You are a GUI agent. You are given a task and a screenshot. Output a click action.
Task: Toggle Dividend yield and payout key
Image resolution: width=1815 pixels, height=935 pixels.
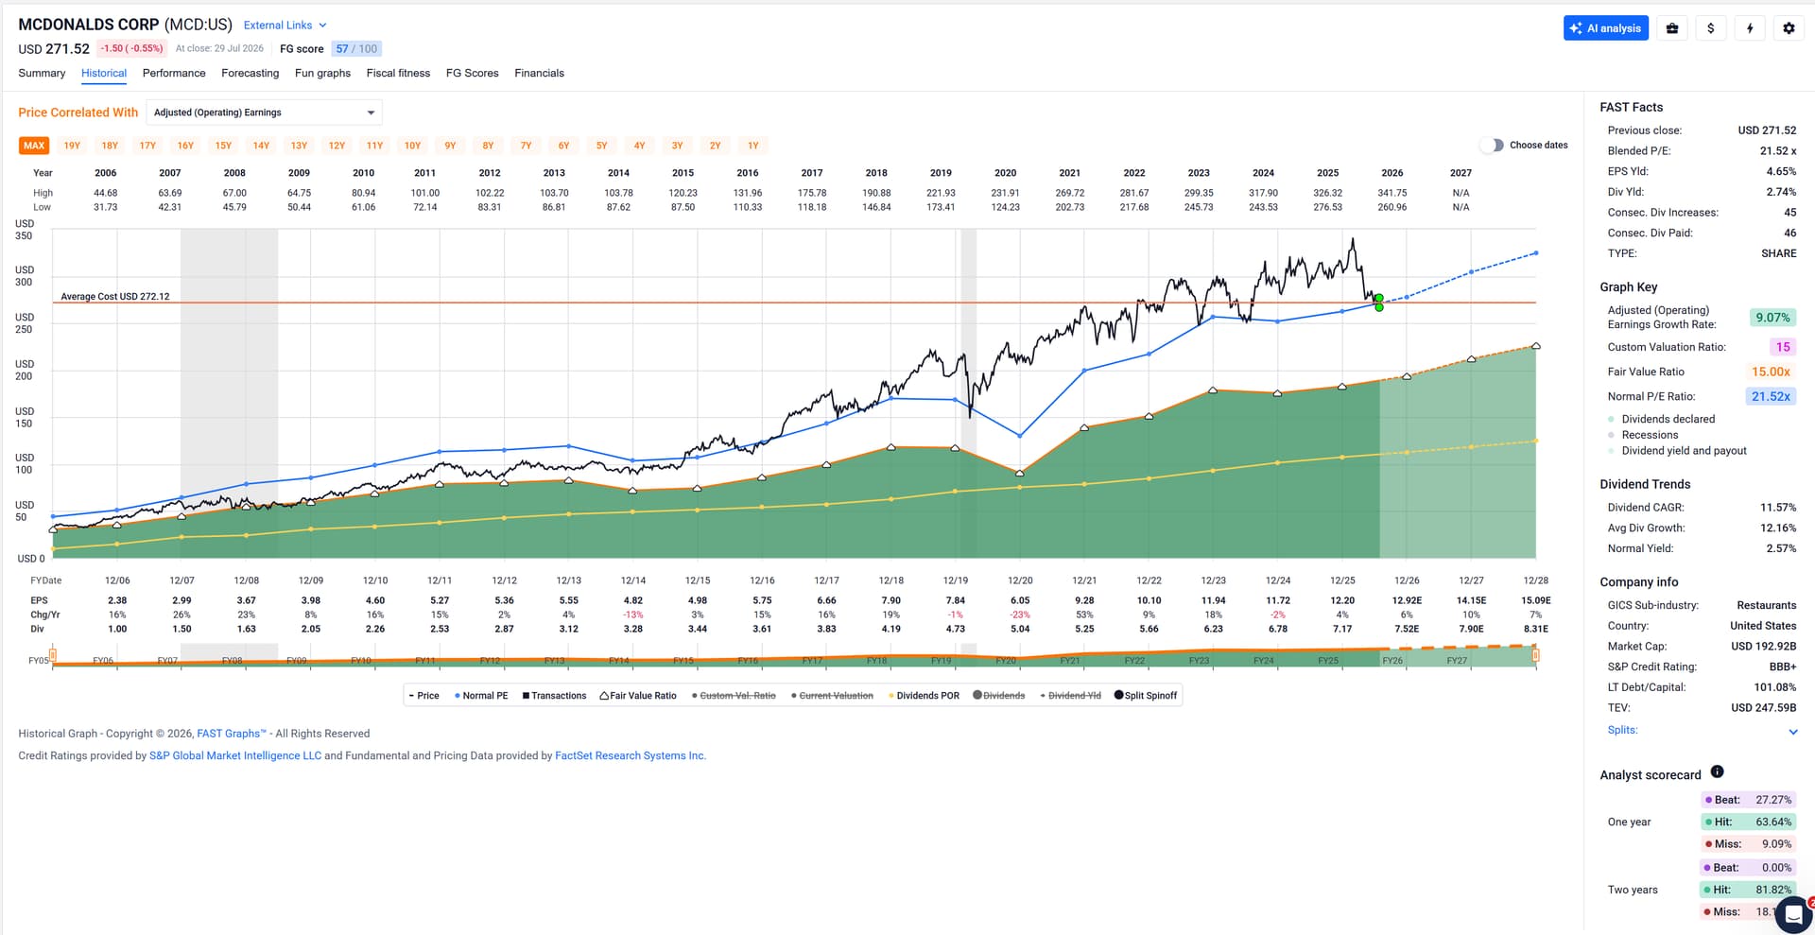click(x=1677, y=451)
